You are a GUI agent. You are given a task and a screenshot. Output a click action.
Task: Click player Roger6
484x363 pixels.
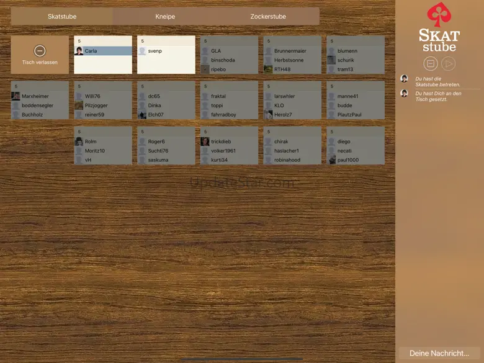(x=166, y=141)
